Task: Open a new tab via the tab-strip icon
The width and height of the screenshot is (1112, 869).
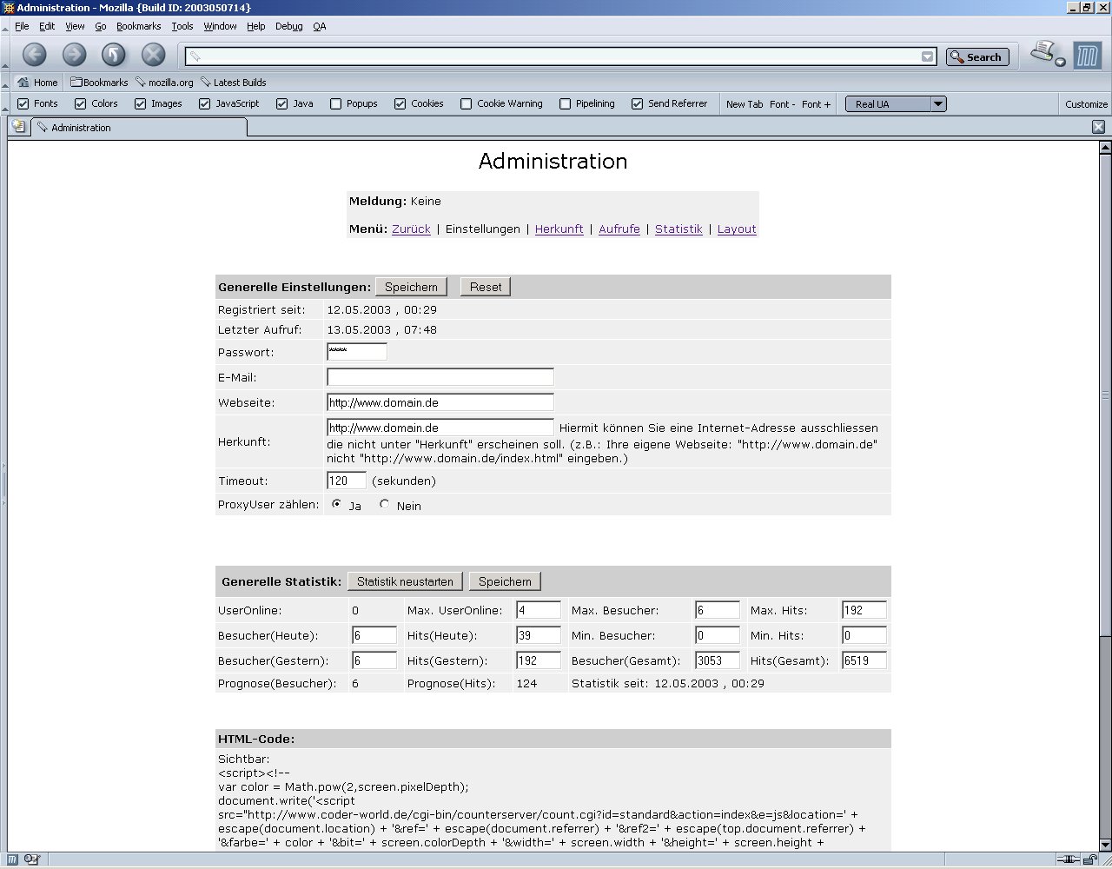Action: pos(17,127)
